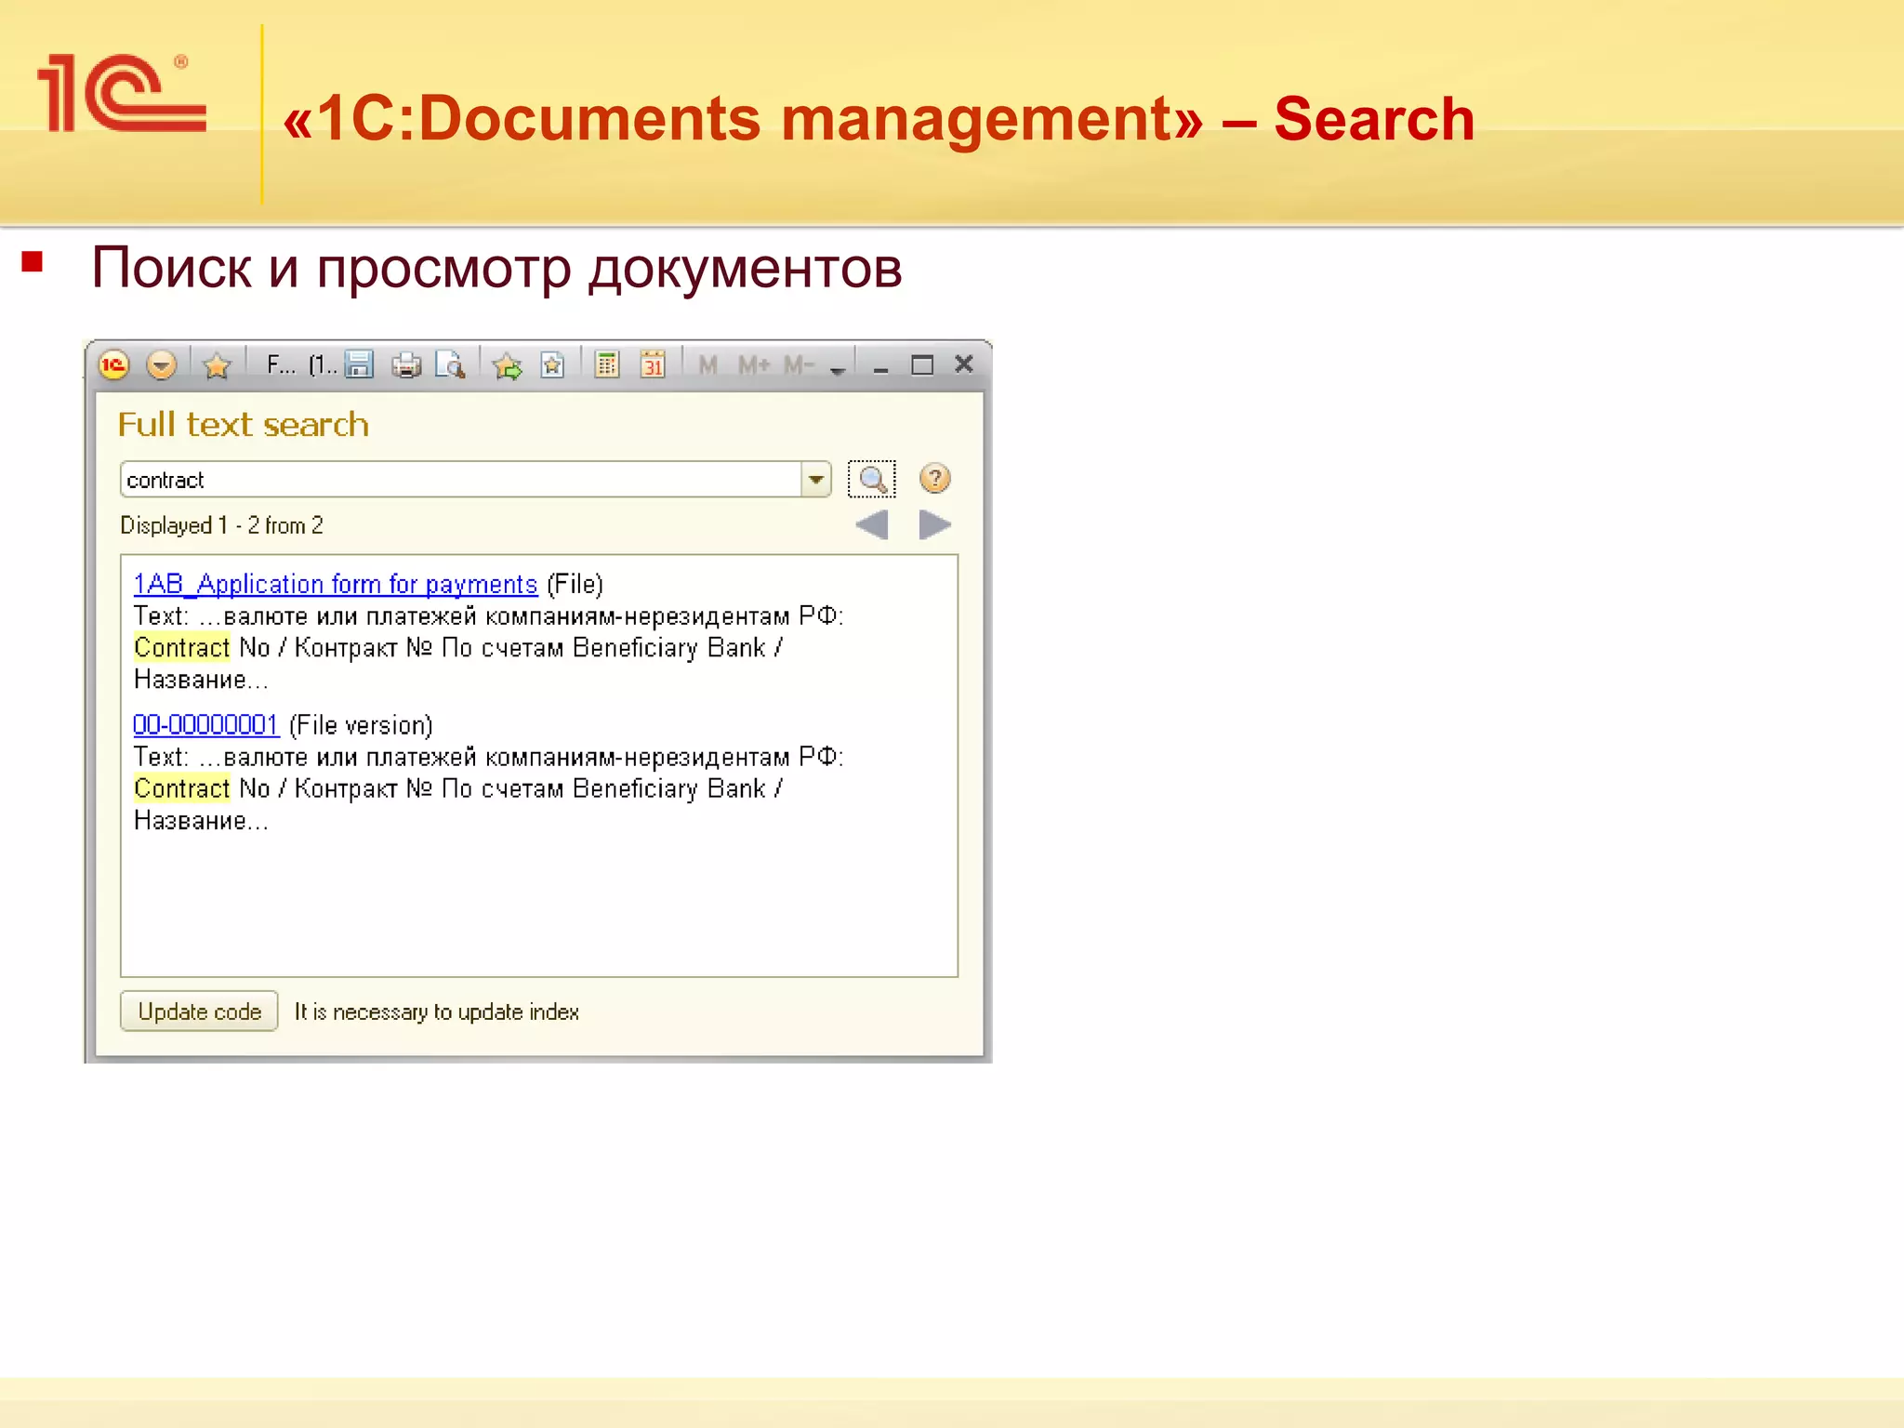Click the star with green arrow icon
The image size is (1904, 1428).
[x=508, y=365]
